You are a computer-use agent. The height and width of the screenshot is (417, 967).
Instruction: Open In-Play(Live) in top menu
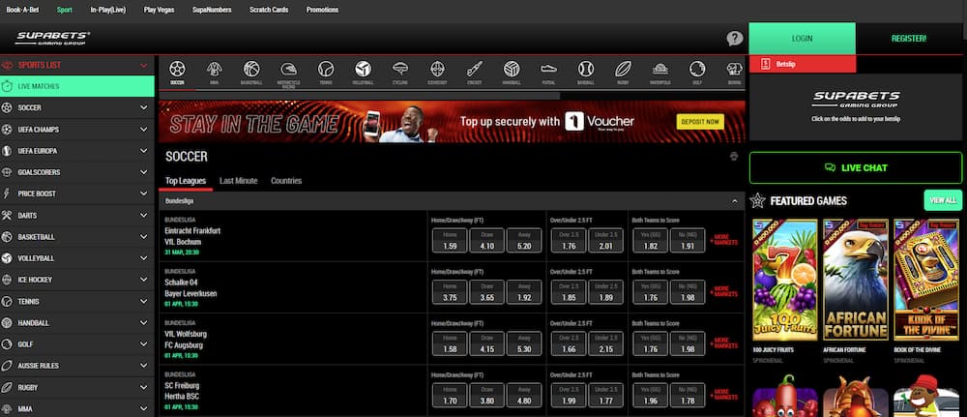point(108,10)
